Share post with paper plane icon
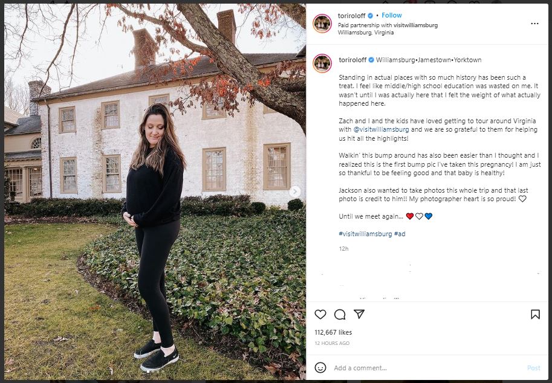Screen dimensions: 552x383 point(359,314)
